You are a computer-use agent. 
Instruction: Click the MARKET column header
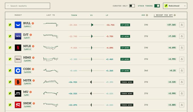click(x=18, y=15)
